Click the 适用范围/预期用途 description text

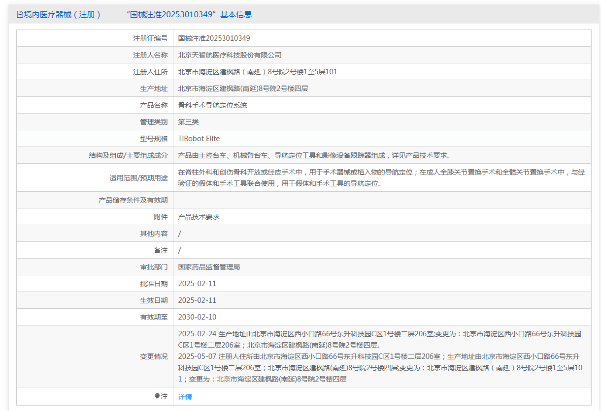[x=381, y=177]
